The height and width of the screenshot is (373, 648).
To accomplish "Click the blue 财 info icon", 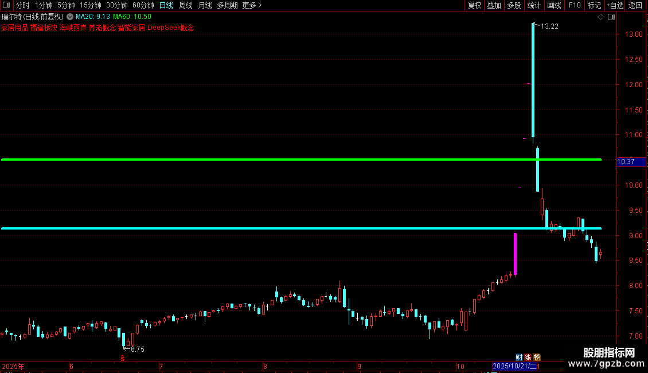I will 519,358.
